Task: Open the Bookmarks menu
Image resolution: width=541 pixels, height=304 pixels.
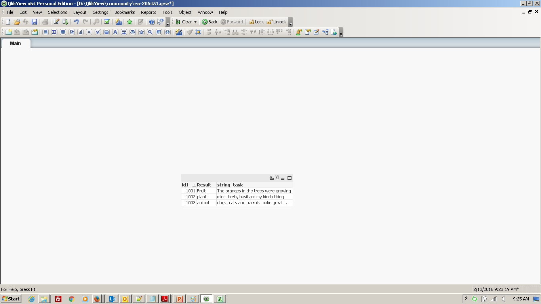Action: tap(125, 12)
